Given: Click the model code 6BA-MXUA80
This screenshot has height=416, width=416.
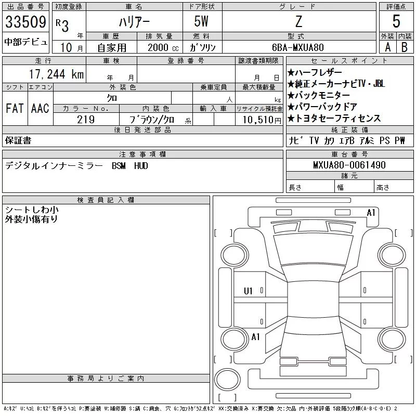Looking at the screenshot, I should click(298, 47).
